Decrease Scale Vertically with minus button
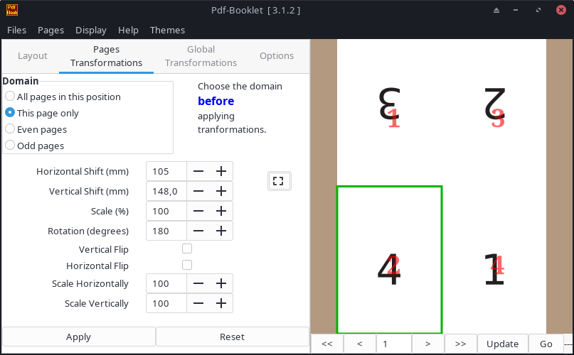This screenshot has width=574, height=355. (198, 303)
